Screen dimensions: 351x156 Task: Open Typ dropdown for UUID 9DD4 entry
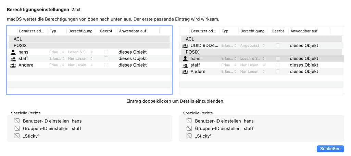229,45
